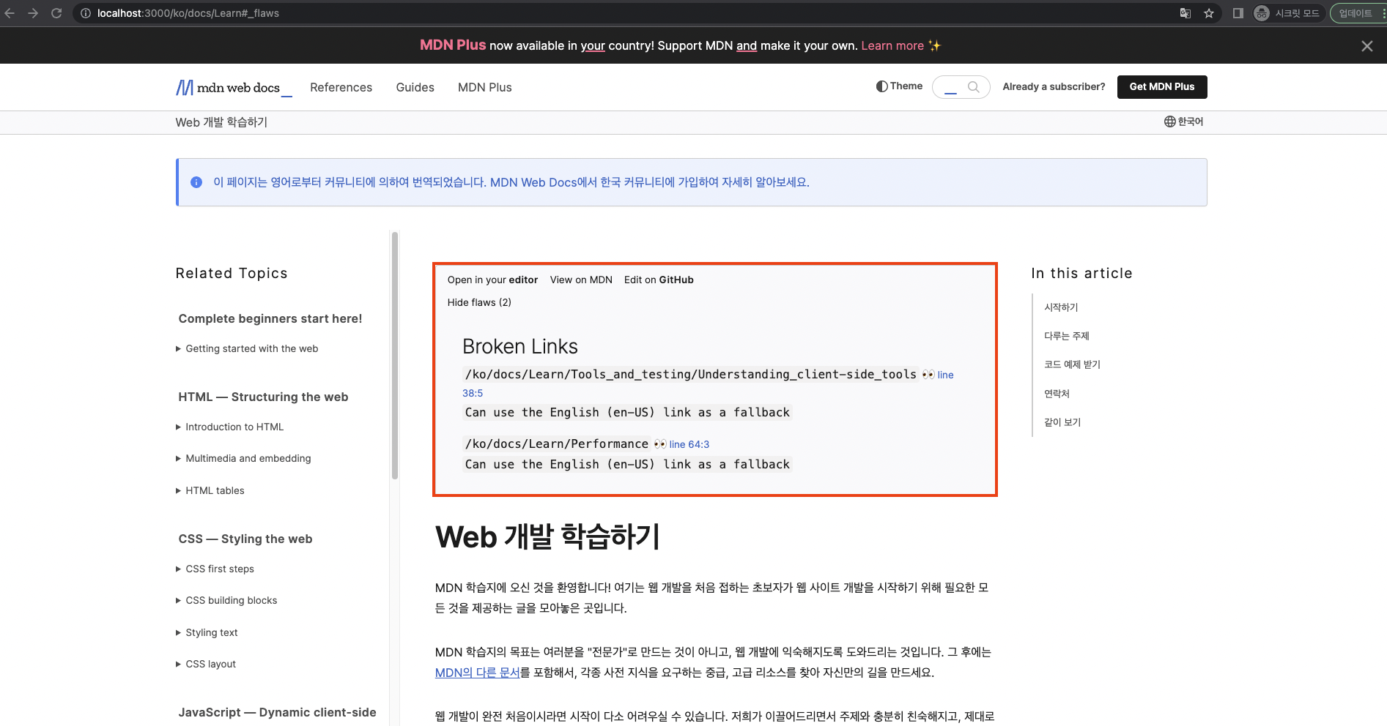Open the Guides menu
The height and width of the screenshot is (726, 1387).
click(415, 88)
